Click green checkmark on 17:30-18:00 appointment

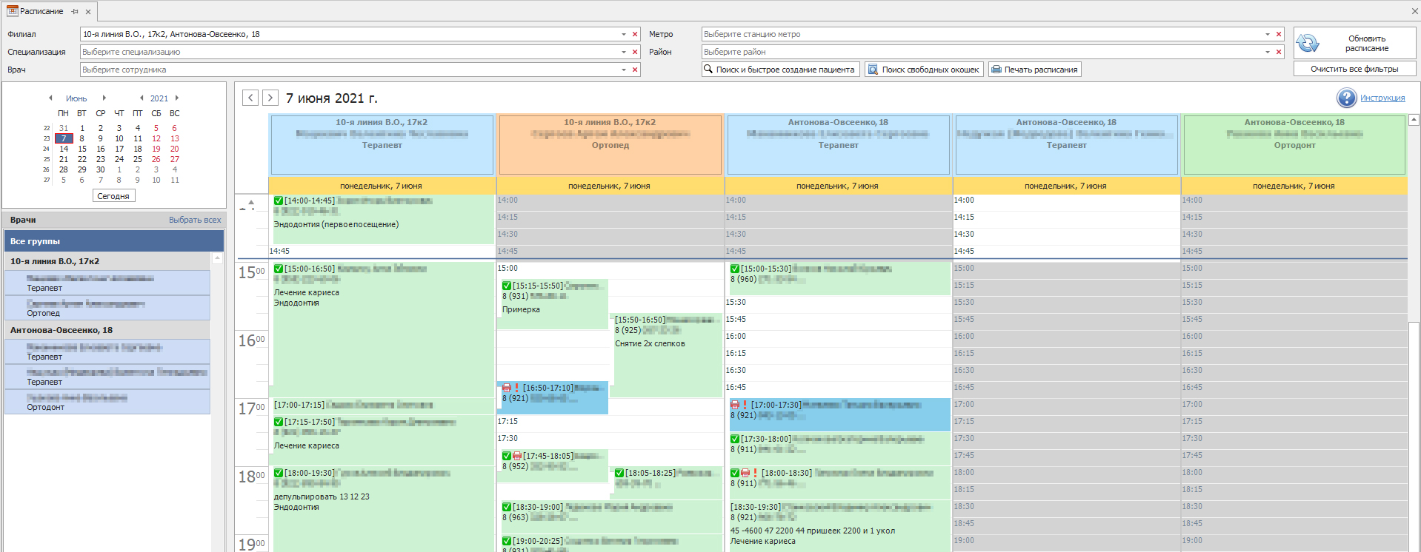point(735,439)
